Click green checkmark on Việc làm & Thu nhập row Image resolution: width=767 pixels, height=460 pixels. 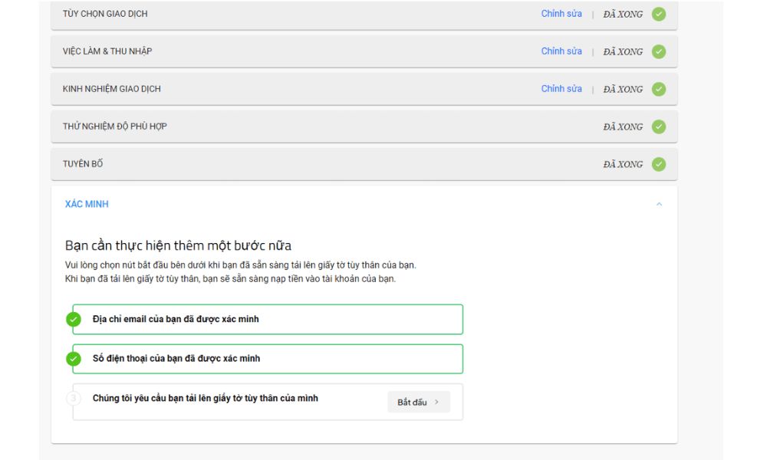point(658,51)
